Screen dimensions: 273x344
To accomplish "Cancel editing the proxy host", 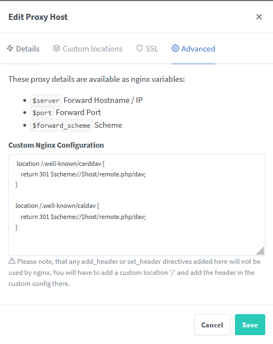I will (x=212, y=325).
